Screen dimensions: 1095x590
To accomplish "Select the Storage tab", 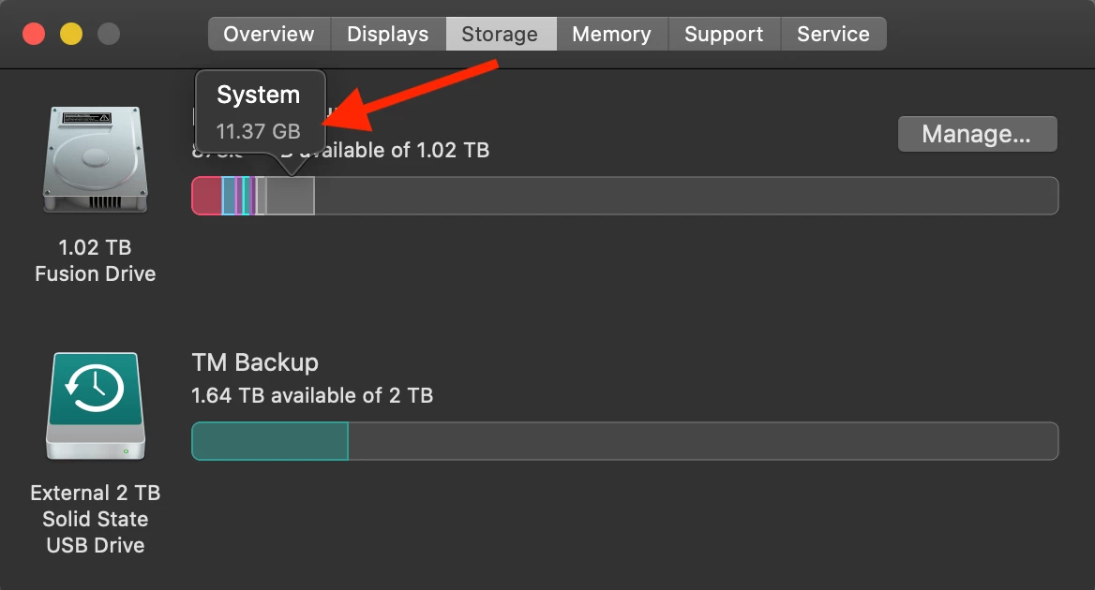I will click(x=500, y=34).
